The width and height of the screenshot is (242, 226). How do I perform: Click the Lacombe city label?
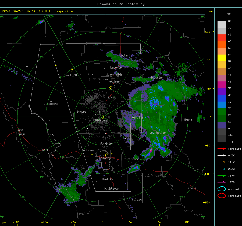[116, 67]
